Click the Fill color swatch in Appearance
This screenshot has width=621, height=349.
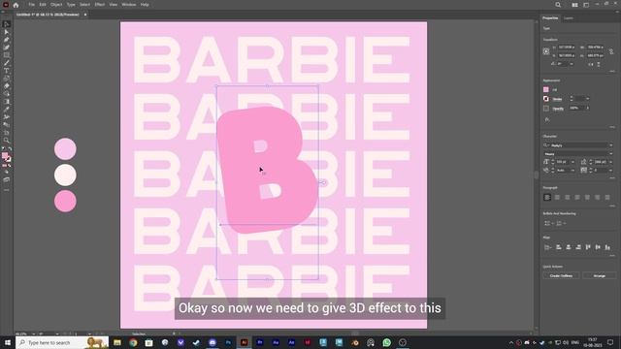click(546, 90)
